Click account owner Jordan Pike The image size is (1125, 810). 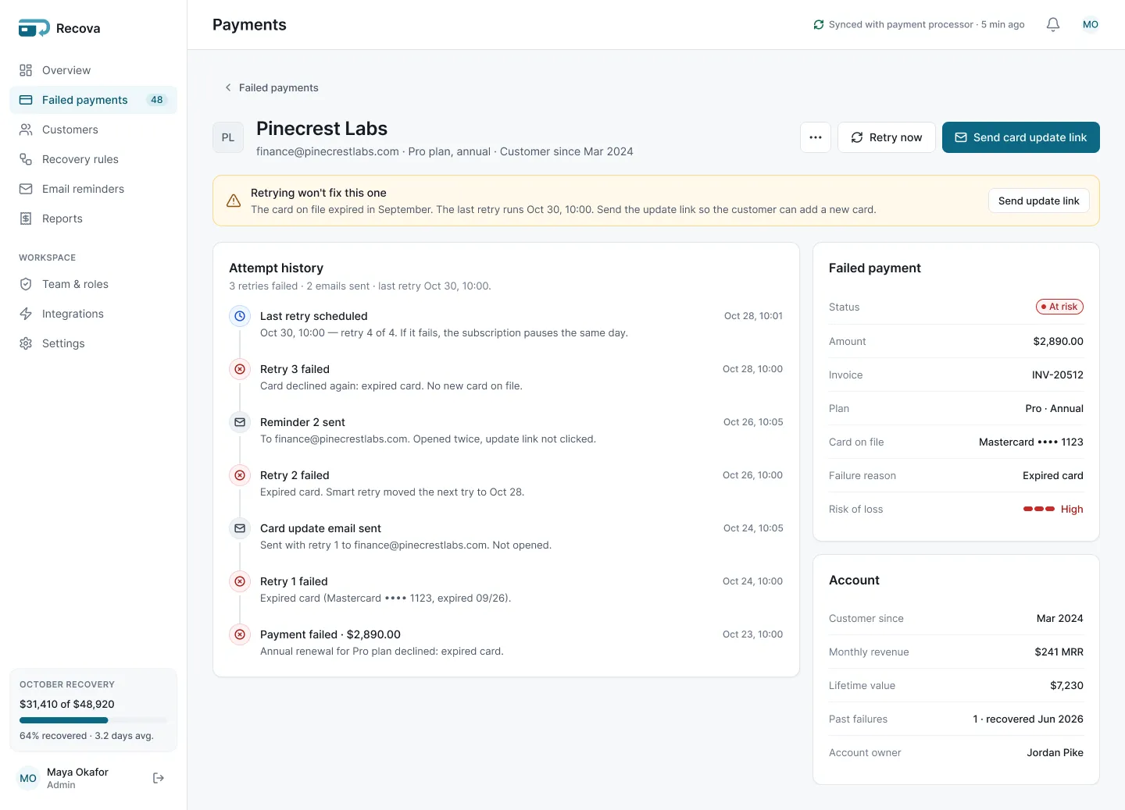click(1055, 752)
